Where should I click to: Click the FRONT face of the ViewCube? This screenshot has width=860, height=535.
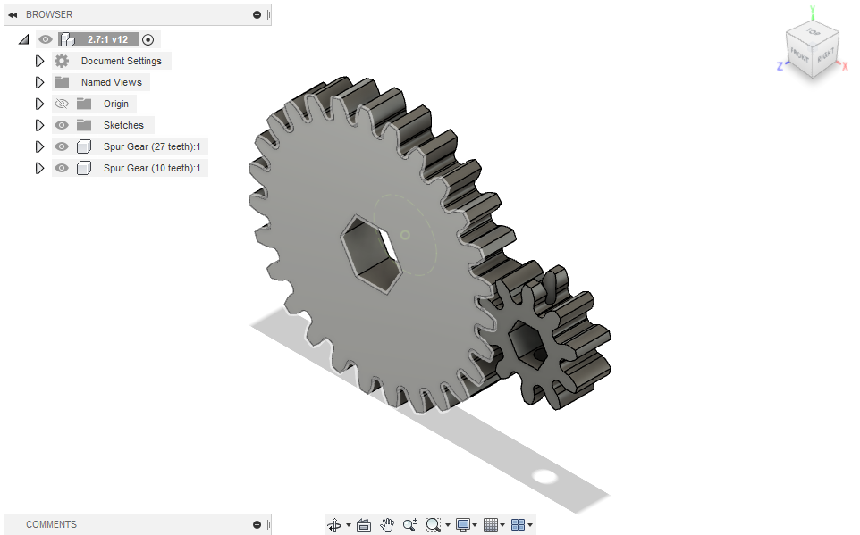click(799, 54)
